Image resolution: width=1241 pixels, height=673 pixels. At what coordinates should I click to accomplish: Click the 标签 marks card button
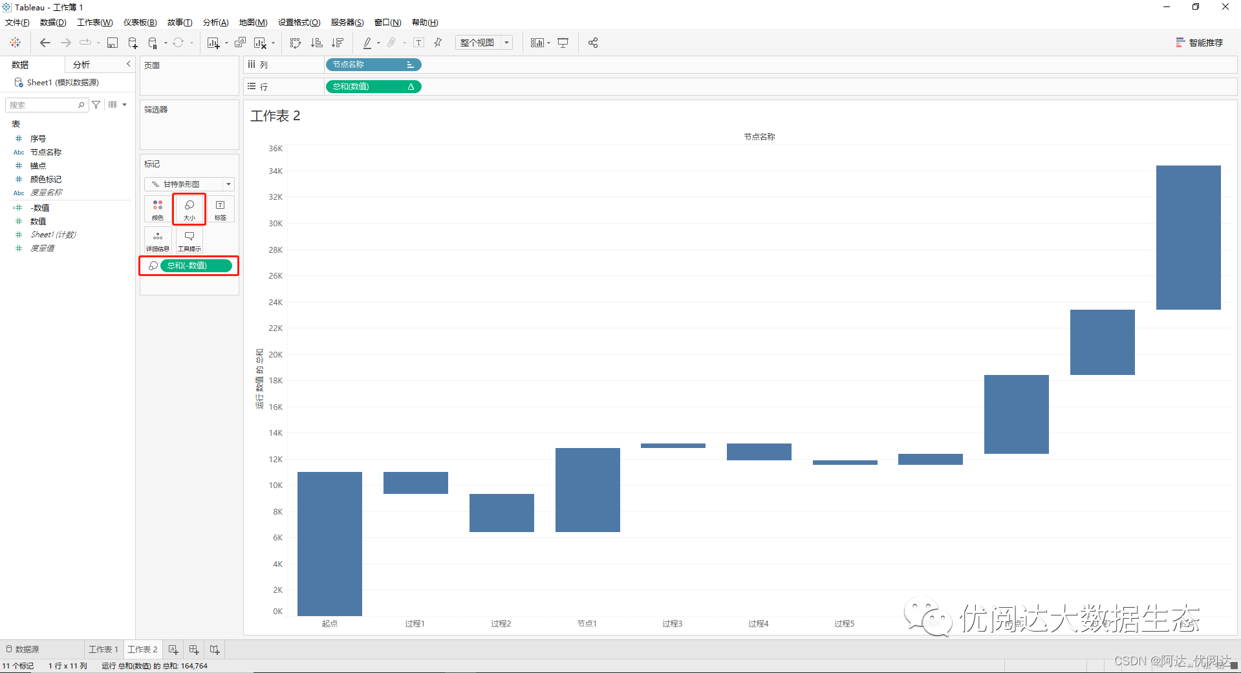[221, 209]
